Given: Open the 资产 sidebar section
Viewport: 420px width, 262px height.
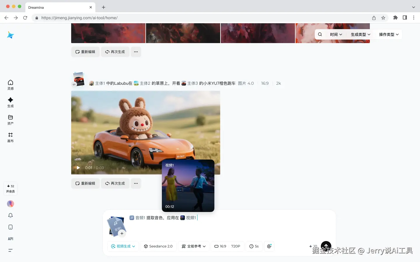Looking at the screenshot, I should (10, 120).
